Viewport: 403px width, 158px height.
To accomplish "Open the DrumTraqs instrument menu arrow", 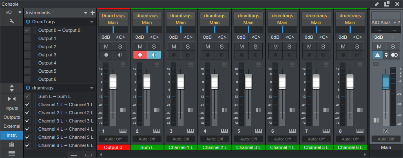I will [92, 22].
